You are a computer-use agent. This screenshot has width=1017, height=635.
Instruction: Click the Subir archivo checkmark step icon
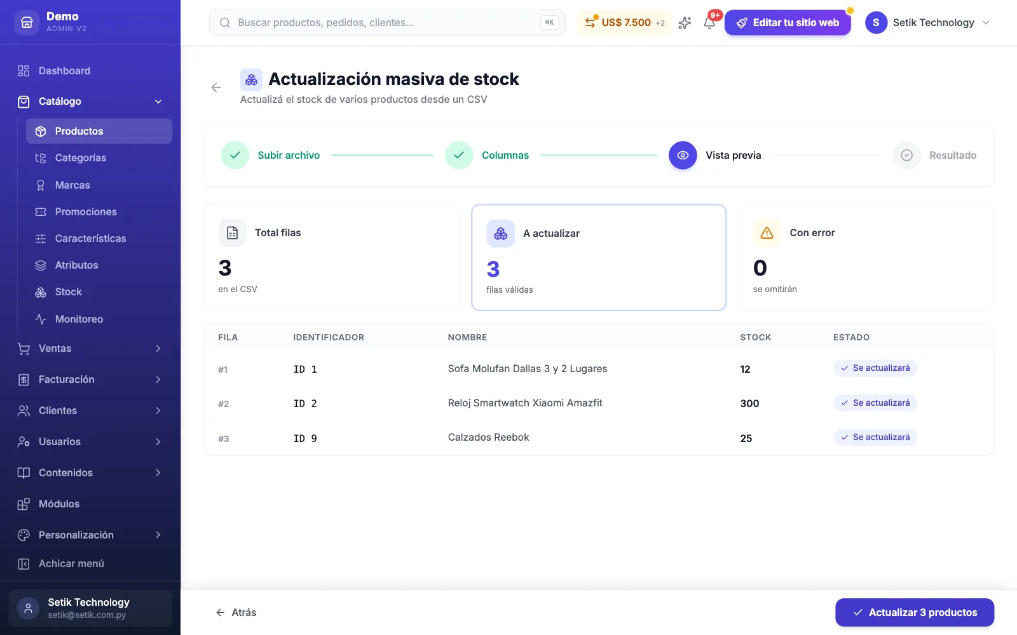click(235, 155)
